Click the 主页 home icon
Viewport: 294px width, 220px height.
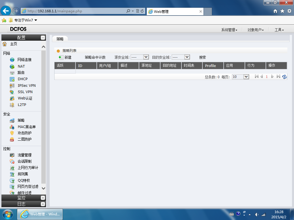coord(5,44)
